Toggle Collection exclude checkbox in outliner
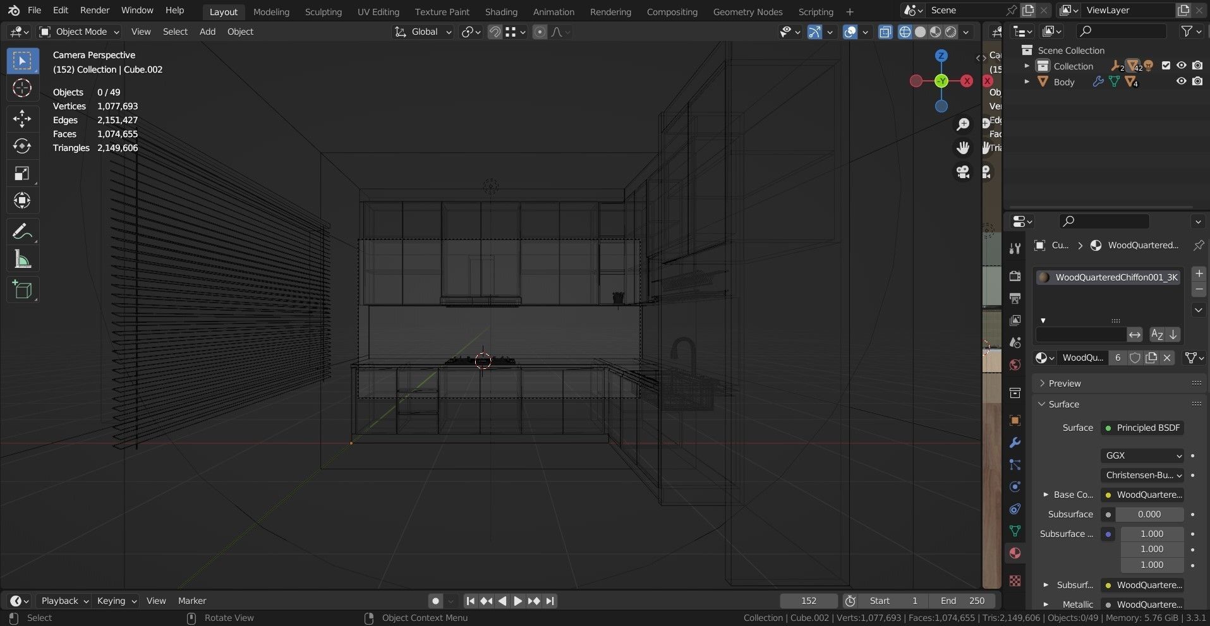This screenshot has width=1210, height=626. [1166, 66]
